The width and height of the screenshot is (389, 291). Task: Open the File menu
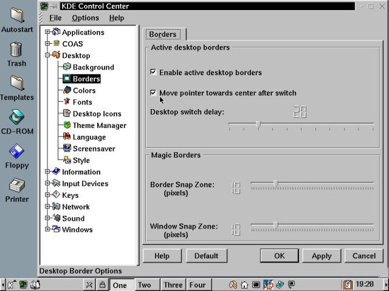[x=55, y=18]
